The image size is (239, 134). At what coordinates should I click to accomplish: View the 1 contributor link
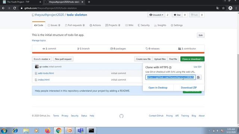pos(187,49)
